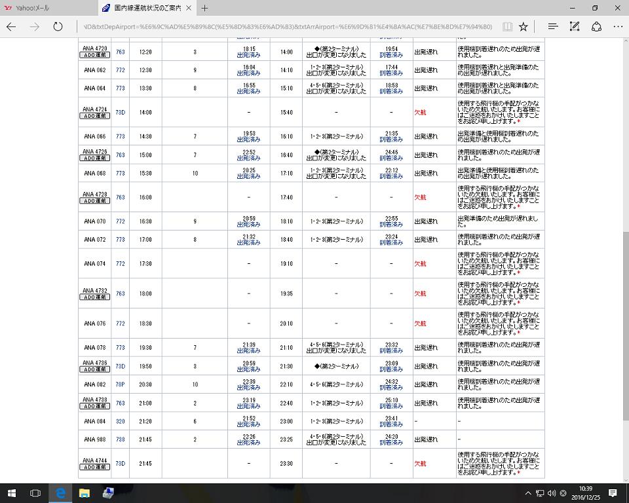Click 出発済み link for ANA 4736
Viewport: 629px width, 503px height.
tap(249, 369)
